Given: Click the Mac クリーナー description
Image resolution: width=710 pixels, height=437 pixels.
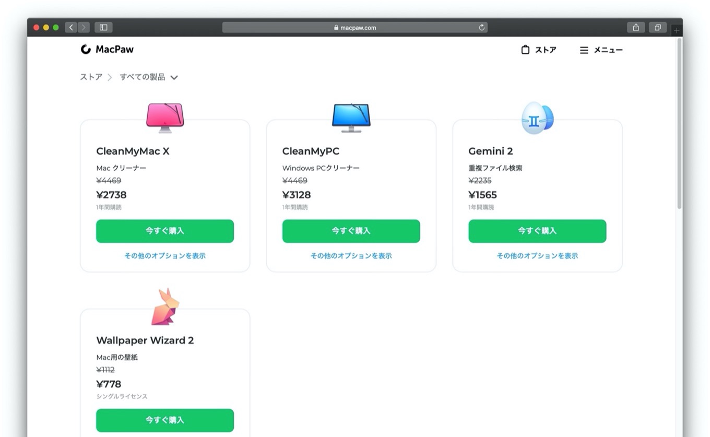Looking at the screenshot, I should (121, 168).
